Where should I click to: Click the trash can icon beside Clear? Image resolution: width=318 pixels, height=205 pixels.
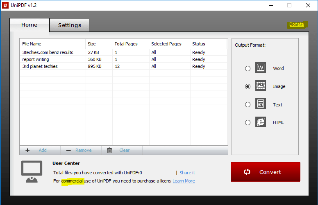[109, 150]
